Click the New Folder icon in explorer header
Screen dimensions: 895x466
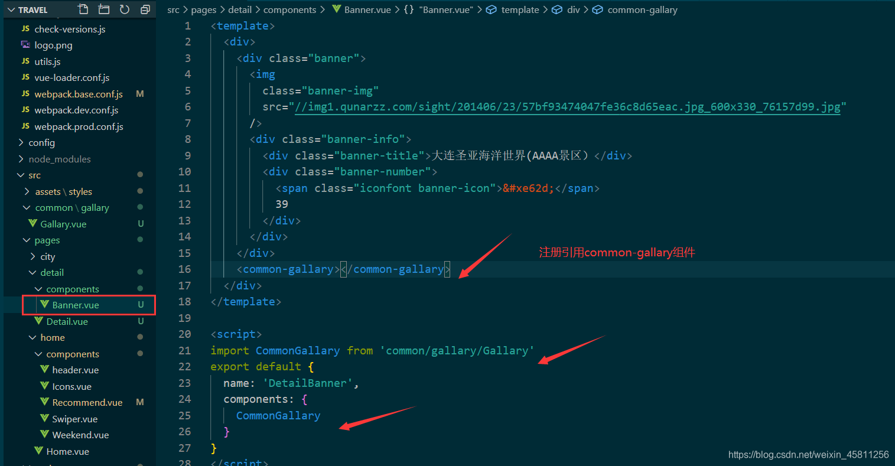pos(104,9)
